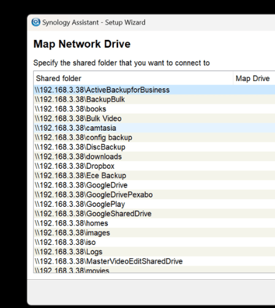Pick the camtasia shared folder row

point(154,128)
